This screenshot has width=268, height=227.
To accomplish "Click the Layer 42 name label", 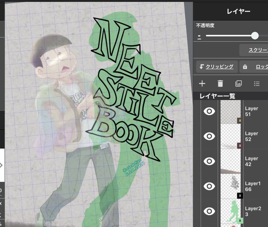I will (251, 161).
